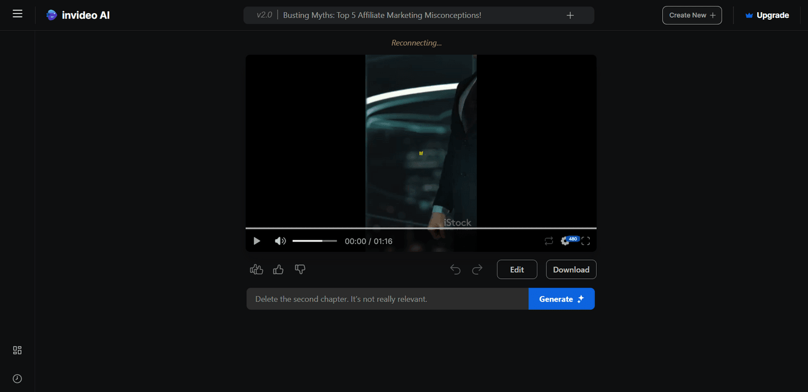The width and height of the screenshot is (808, 392).
Task: Give the video a thumbs down
Action: pos(300,269)
